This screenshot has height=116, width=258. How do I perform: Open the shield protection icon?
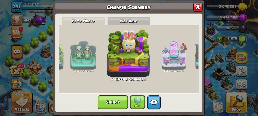40,107
